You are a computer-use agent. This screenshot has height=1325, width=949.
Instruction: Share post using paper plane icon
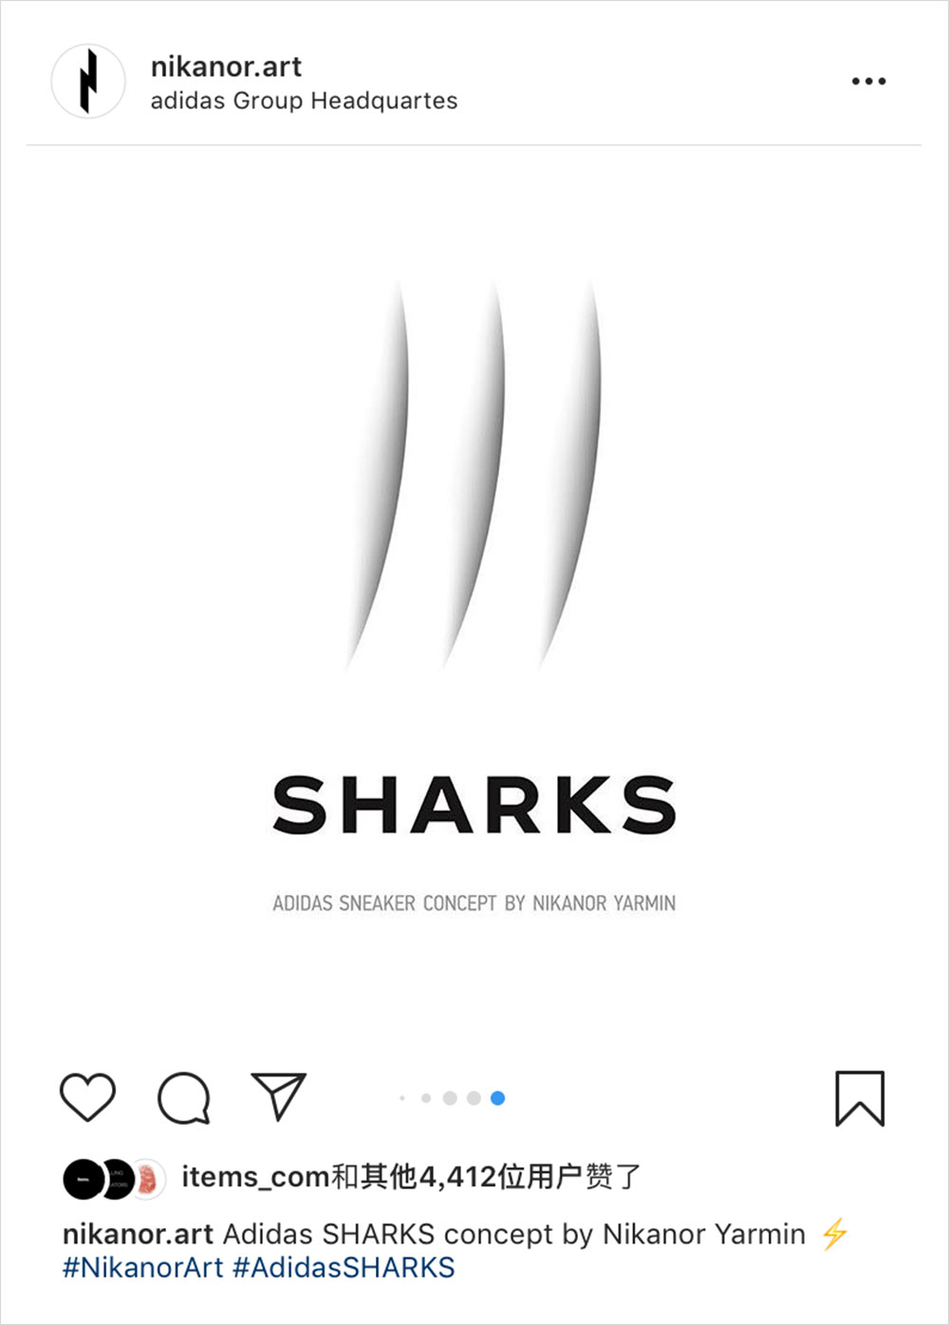(x=278, y=1096)
